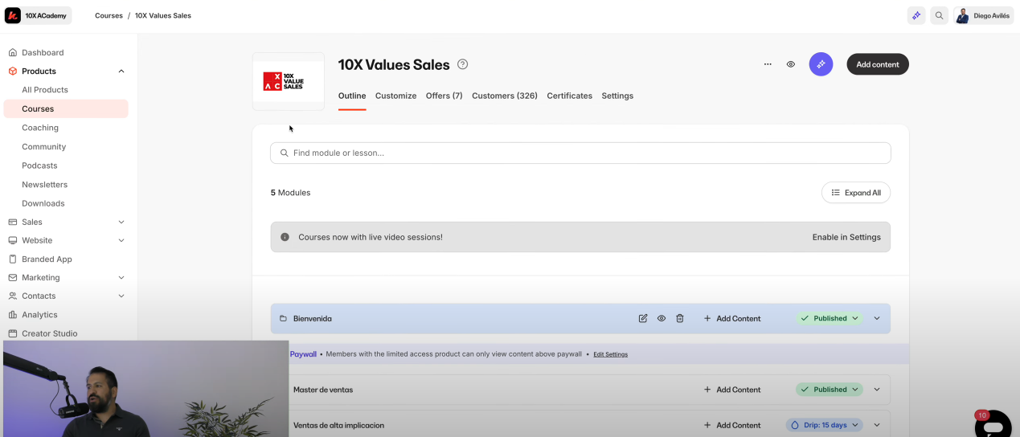The width and height of the screenshot is (1020, 437).
Task: Click the purple AI assistant button
Action: (x=821, y=64)
